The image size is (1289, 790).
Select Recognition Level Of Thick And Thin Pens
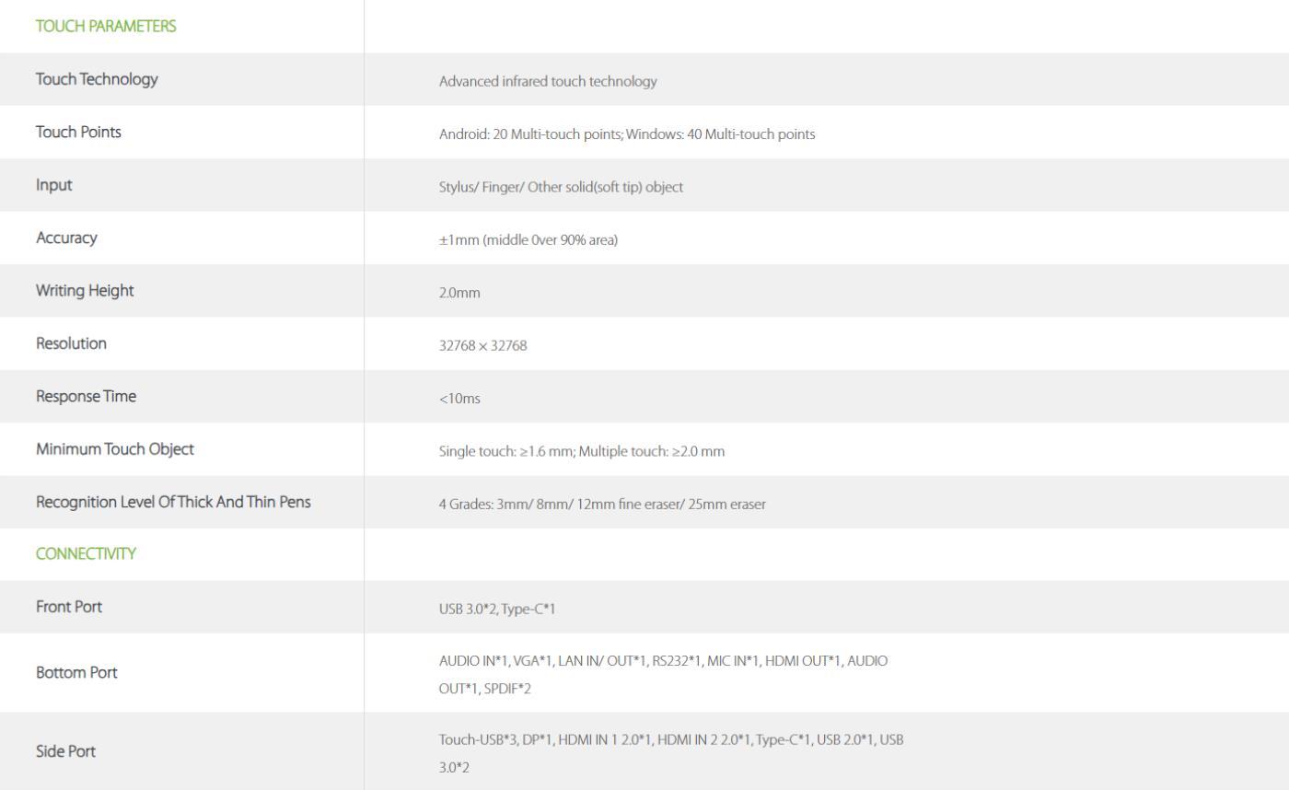click(x=173, y=502)
